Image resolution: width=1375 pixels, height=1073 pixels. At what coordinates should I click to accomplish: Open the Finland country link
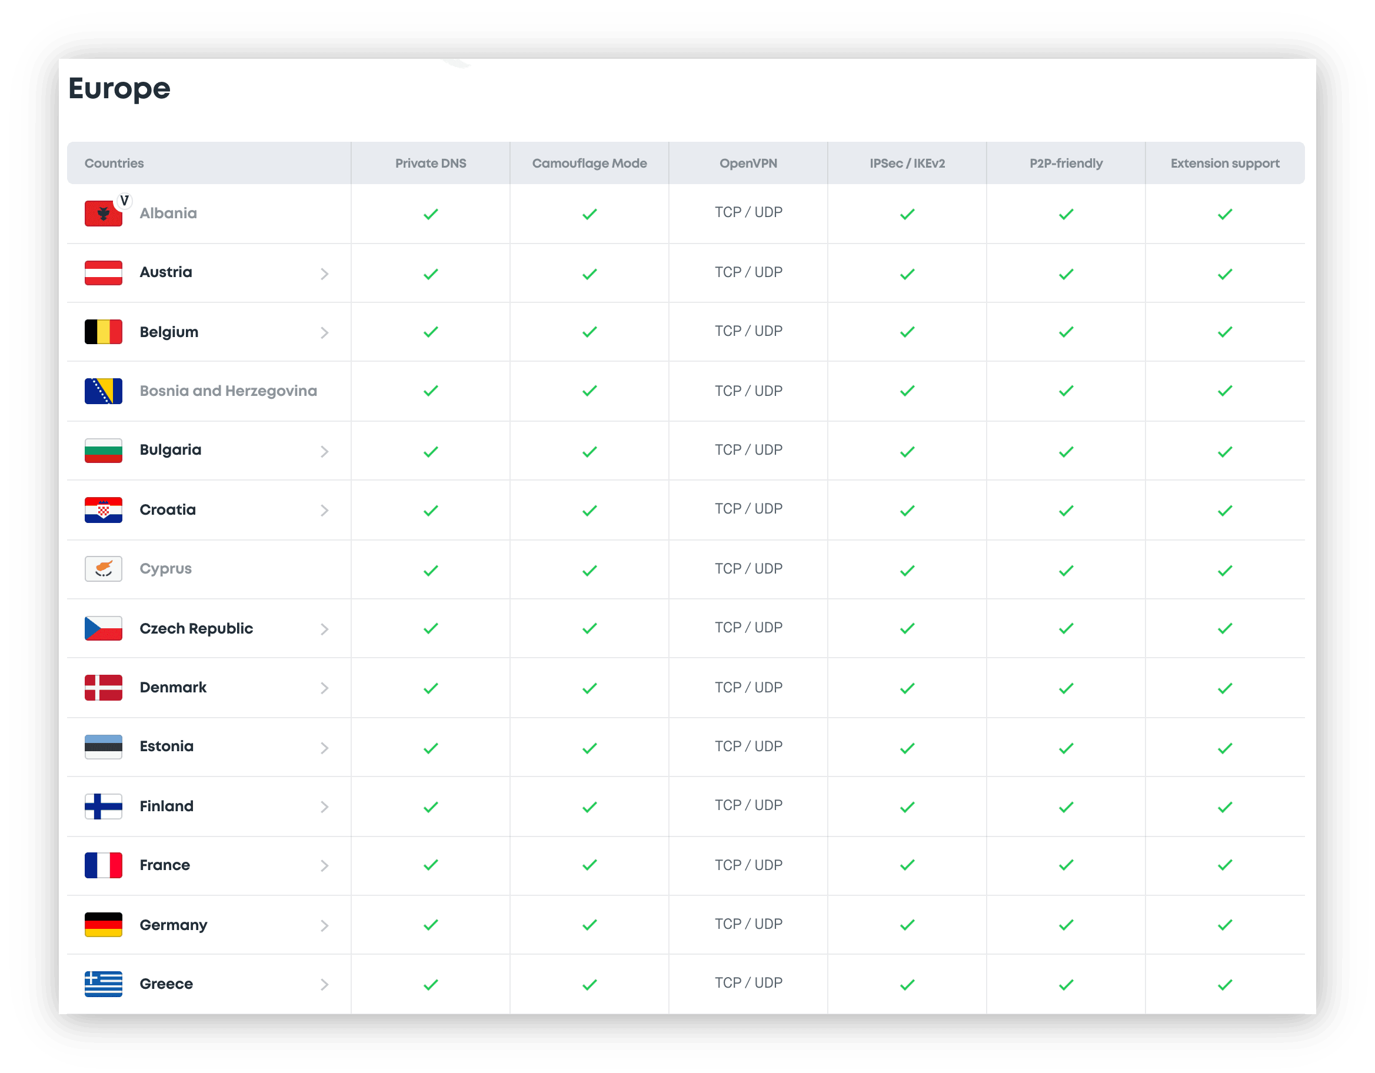[166, 806]
